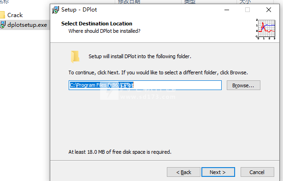Go to the previous step with Back
Image resolution: width=283 pixels, height=181 pixels.
point(183,172)
